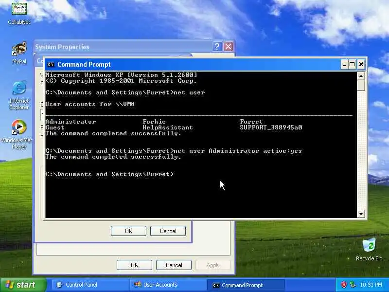This screenshot has height=292, width=389.
Task: Click the 'Furret' account name in user list
Action: tap(251, 122)
